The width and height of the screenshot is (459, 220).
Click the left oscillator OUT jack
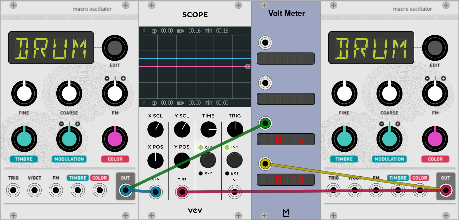click(x=125, y=190)
